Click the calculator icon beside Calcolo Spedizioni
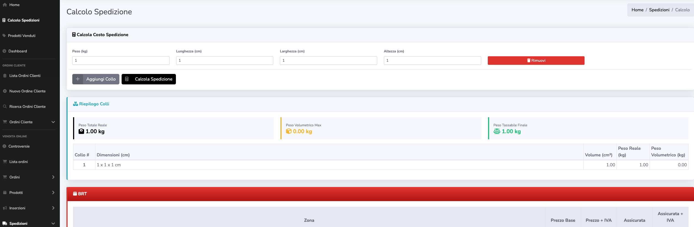This screenshot has height=227, width=694. click(x=4, y=20)
